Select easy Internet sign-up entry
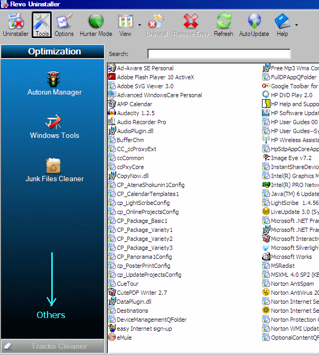Screen dimensions: 319x355 pos(140,329)
